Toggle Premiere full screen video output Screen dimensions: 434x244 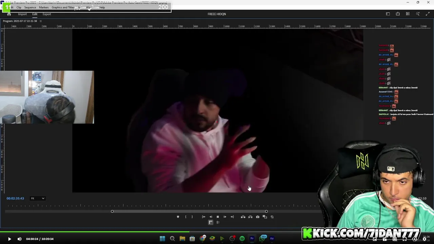[x=428, y=14]
